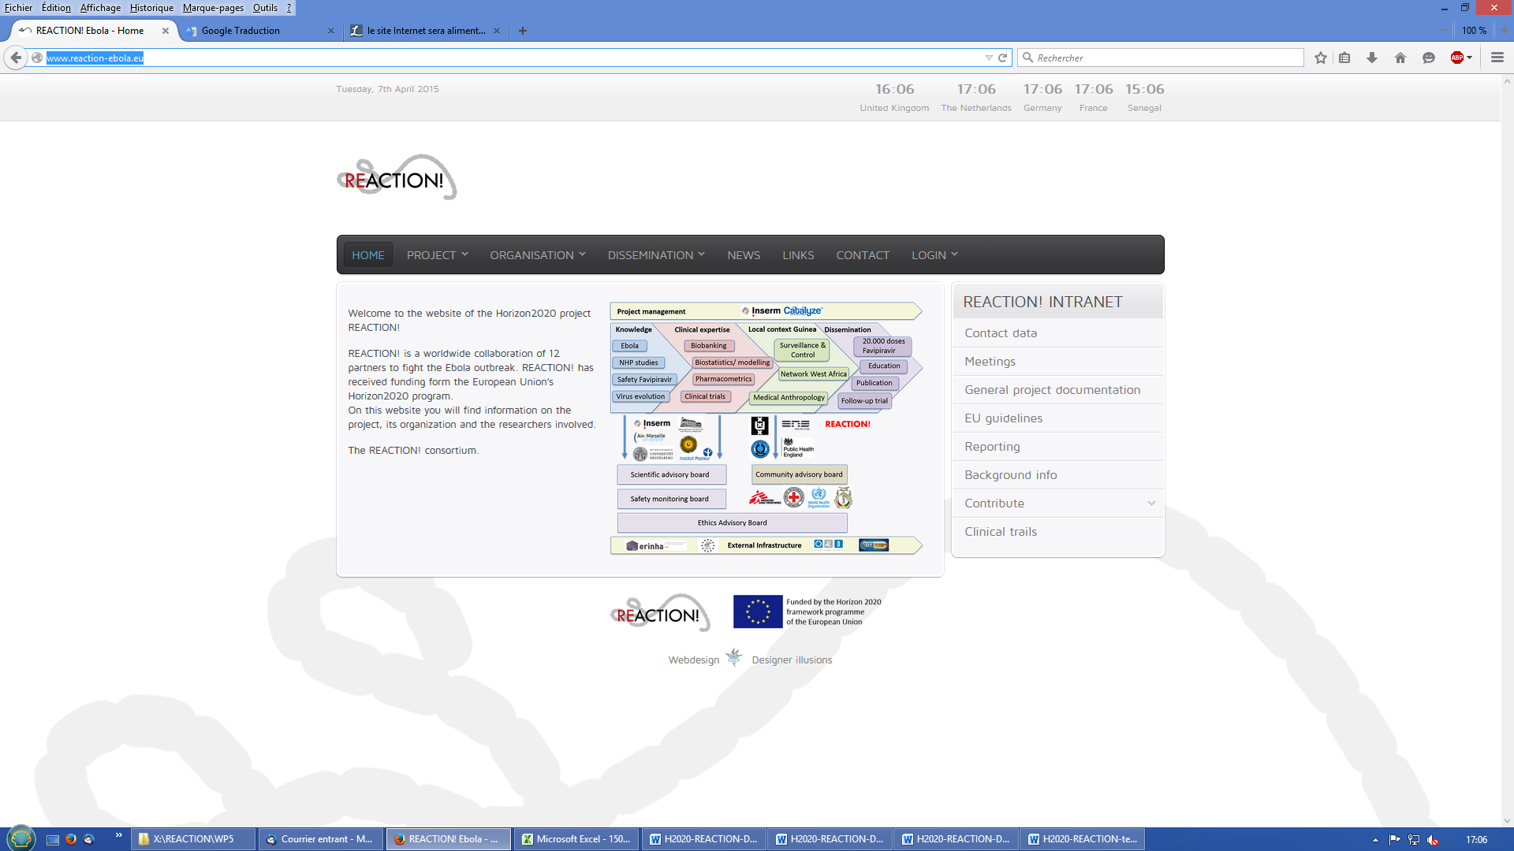Bookmark this page with star icon

point(1321,58)
